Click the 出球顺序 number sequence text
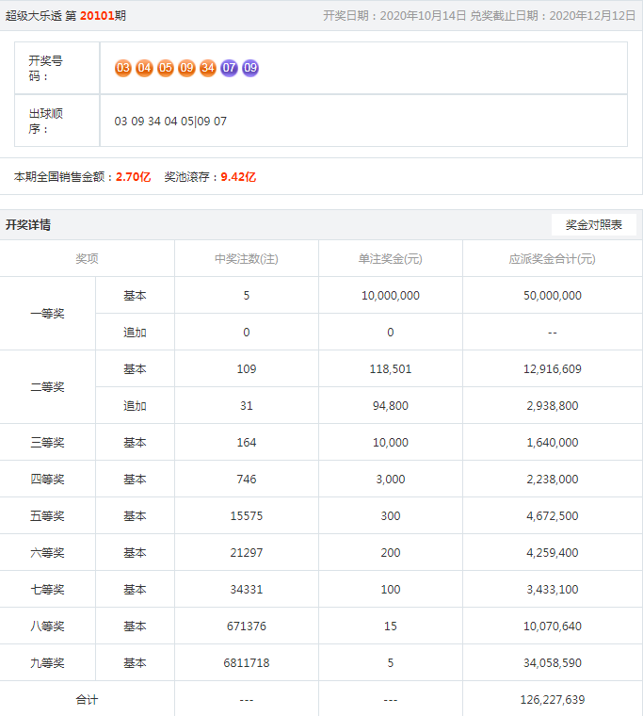The image size is (643, 716). click(x=170, y=122)
